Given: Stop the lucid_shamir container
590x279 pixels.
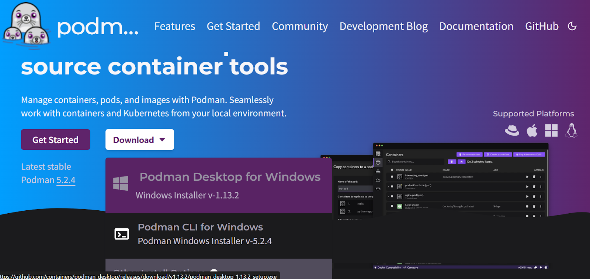Looking at the screenshot, I should pos(527,206).
